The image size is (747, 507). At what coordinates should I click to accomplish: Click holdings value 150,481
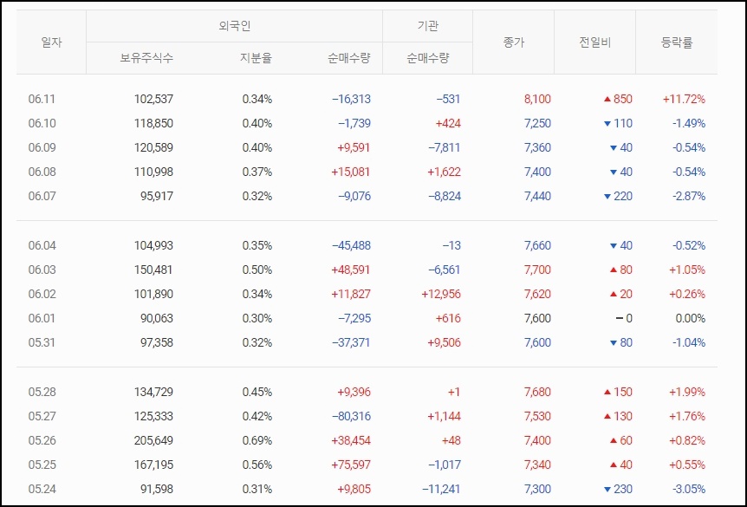click(x=153, y=270)
